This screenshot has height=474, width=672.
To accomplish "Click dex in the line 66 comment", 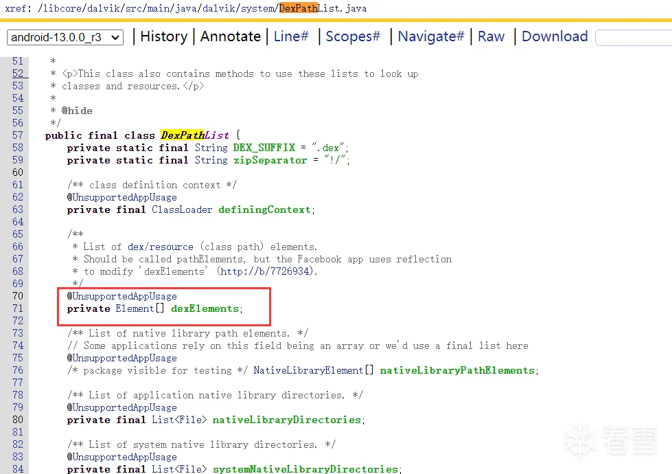I will point(135,247).
